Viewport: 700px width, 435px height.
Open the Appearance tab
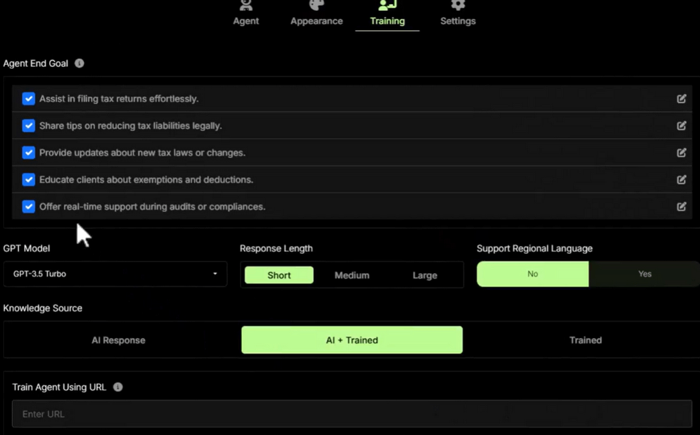317,14
